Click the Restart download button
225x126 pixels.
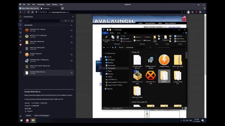click(x=28, y=115)
